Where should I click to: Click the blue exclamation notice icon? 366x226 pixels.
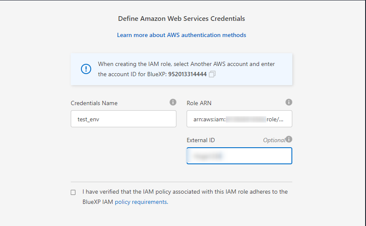[x=86, y=69]
